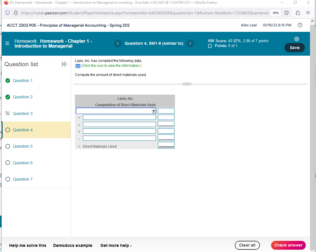
Task: Click the 'Points: 0 of 1' text
Action: point(226,46)
